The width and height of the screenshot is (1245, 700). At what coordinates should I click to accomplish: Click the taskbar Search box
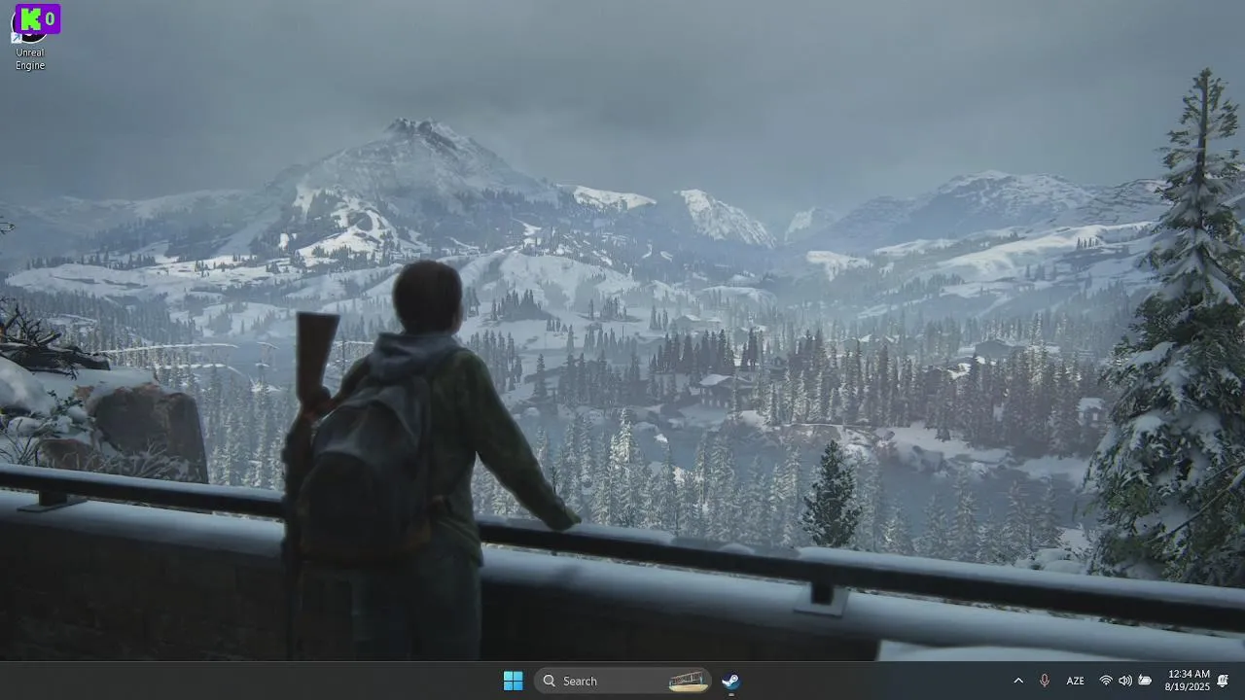622,681
